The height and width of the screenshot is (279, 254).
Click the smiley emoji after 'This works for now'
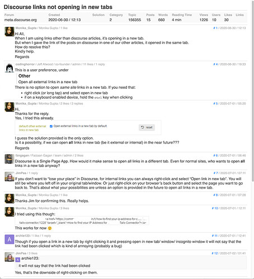tap(50, 228)
